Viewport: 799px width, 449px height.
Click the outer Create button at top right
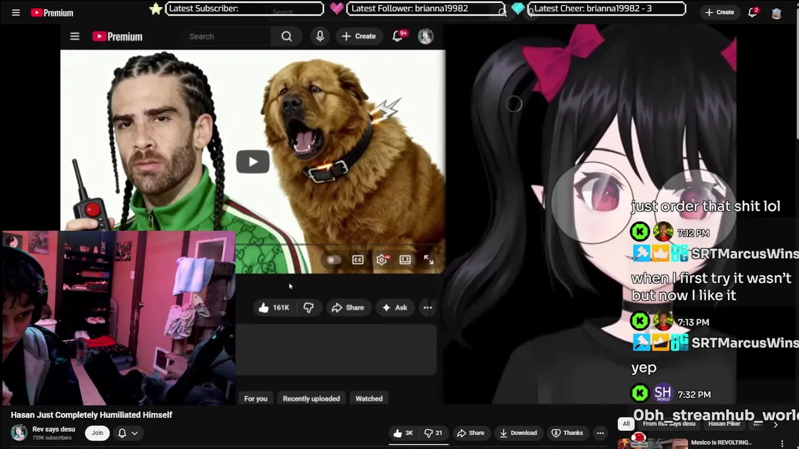(x=719, y=12)
